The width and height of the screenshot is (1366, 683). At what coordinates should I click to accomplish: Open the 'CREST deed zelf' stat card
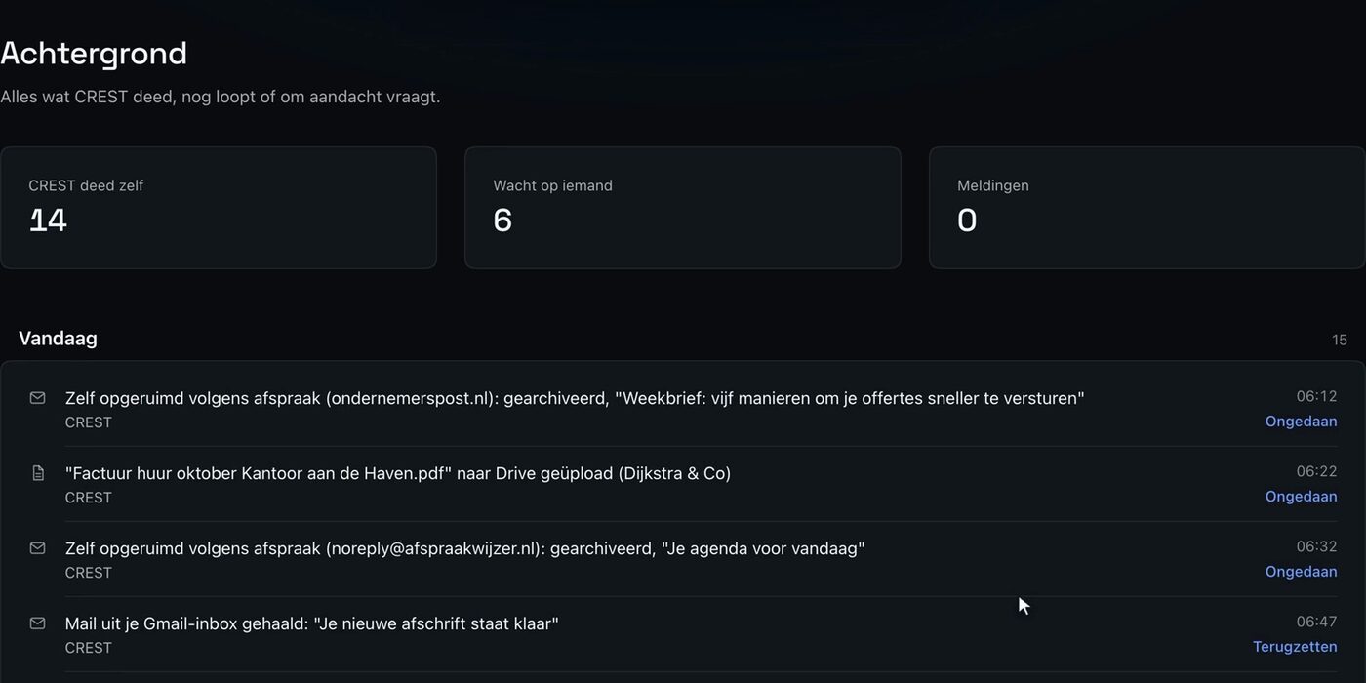point(219,208)
